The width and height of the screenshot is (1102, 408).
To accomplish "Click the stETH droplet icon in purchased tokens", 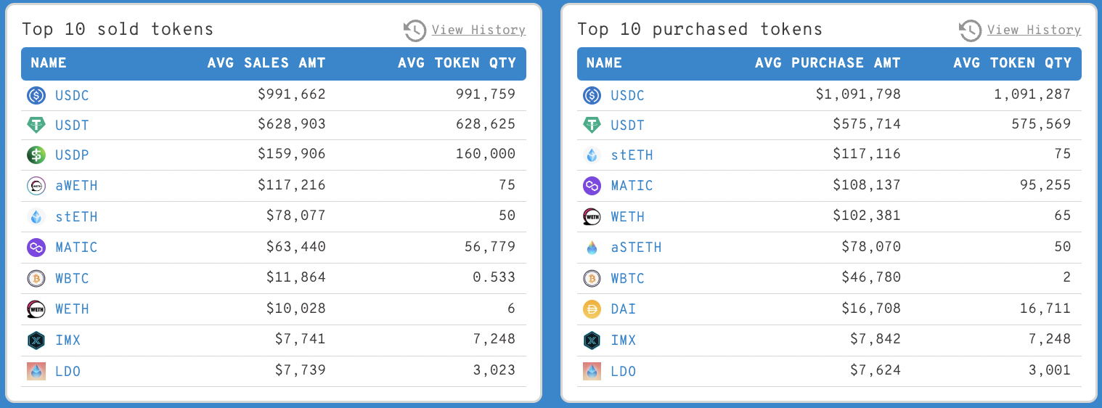I will tap(592, 155).
